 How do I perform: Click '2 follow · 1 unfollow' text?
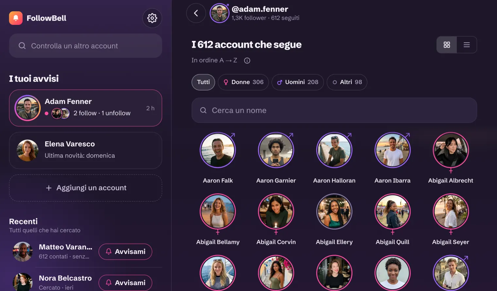102,113
